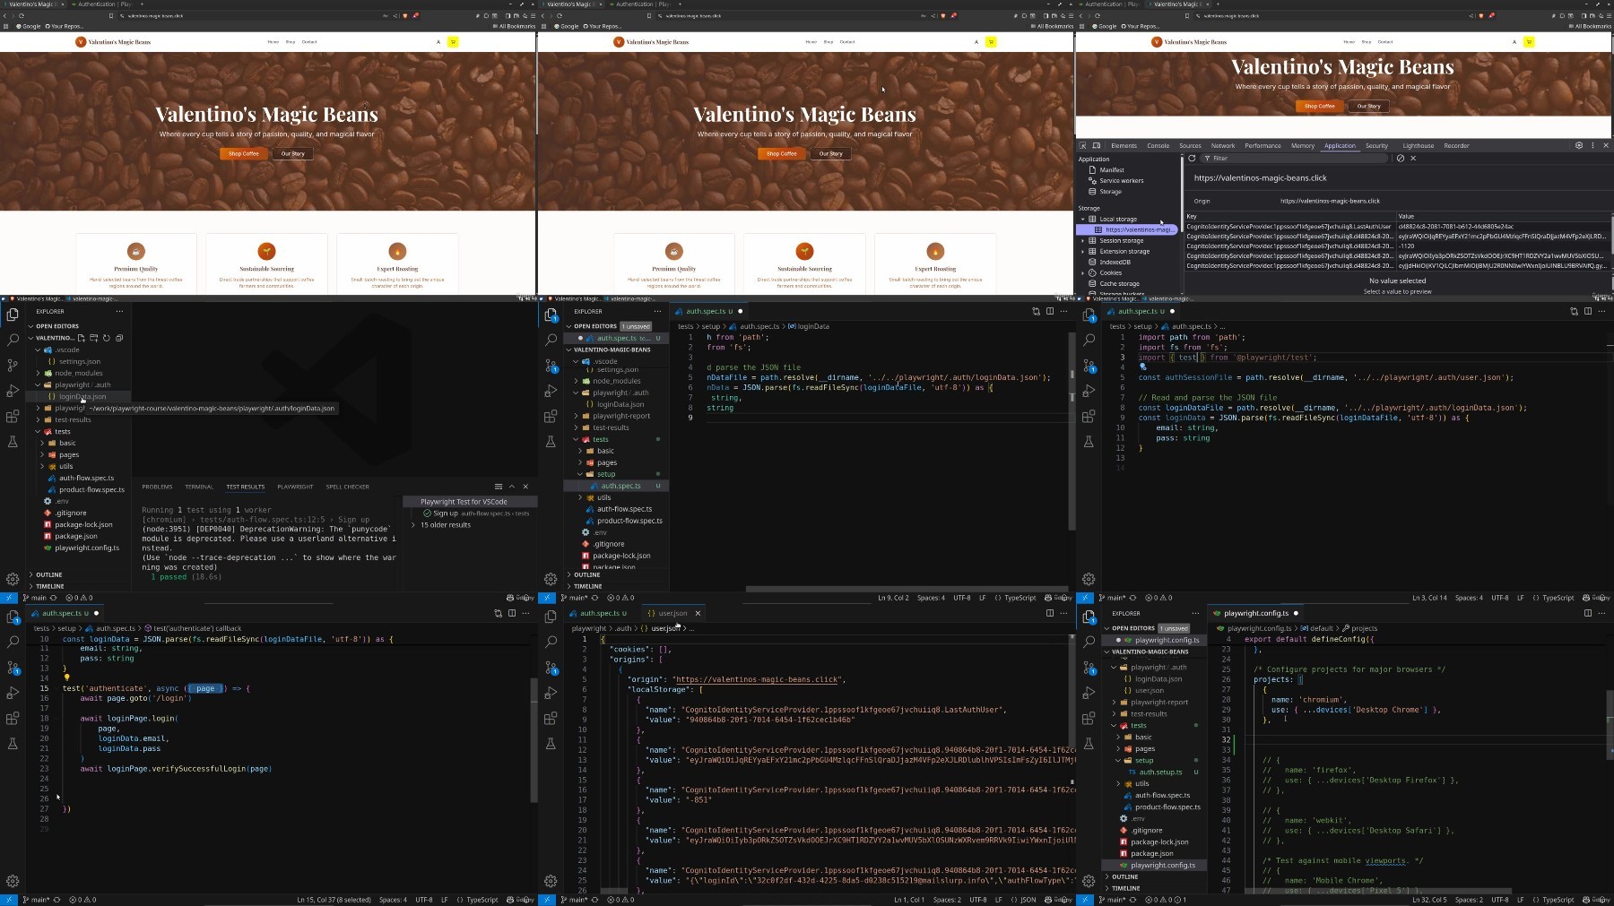Switch to the TERMINAL panel tab

(199, 487)
